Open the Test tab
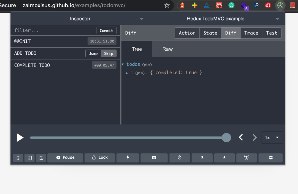This screenshot has height=194, width=298. [x=272, y=33]
